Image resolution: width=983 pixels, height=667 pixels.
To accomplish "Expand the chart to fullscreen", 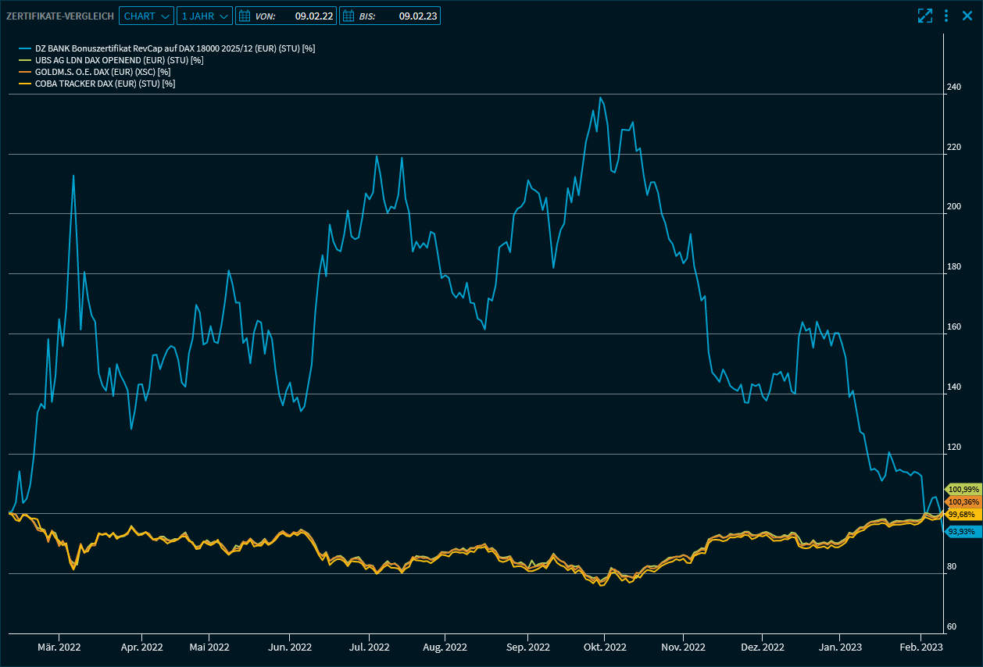I will [x=925, y=16].
